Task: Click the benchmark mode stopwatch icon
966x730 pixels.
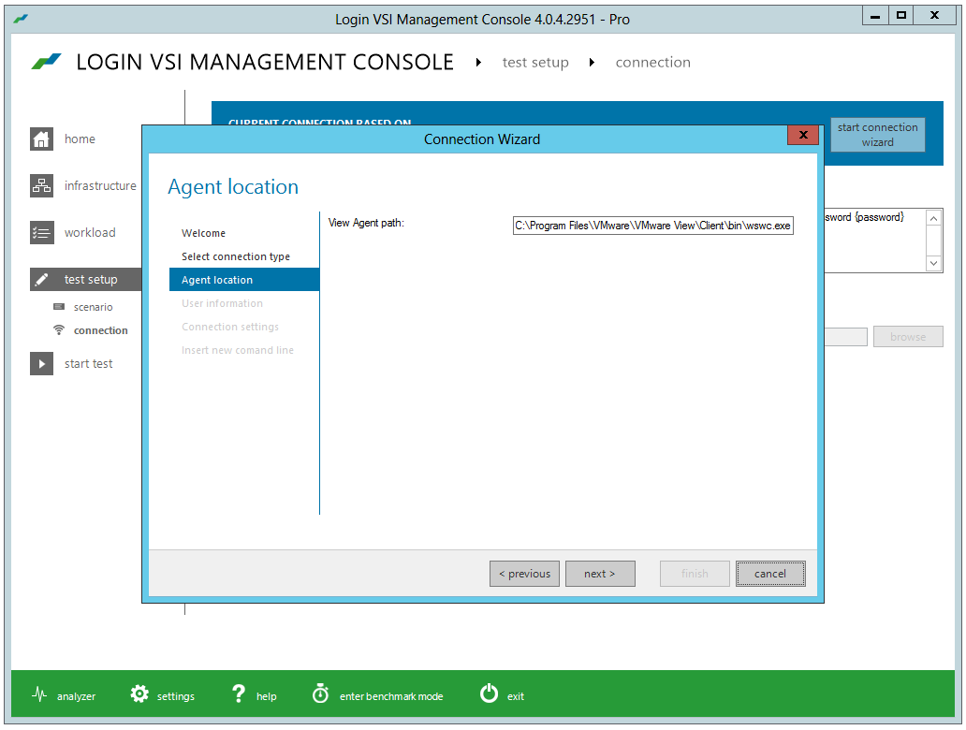Action: [320, 693]
